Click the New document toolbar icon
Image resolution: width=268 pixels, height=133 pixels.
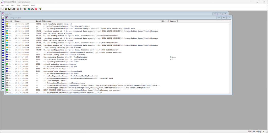pyautogui.click(x=2, y=9)
